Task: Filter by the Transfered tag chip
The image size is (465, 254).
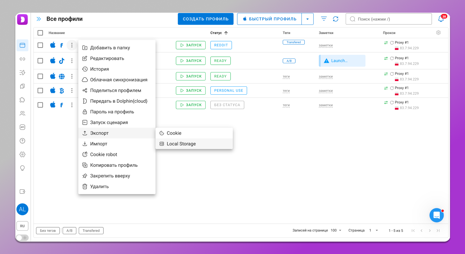Action: point(91,231)
